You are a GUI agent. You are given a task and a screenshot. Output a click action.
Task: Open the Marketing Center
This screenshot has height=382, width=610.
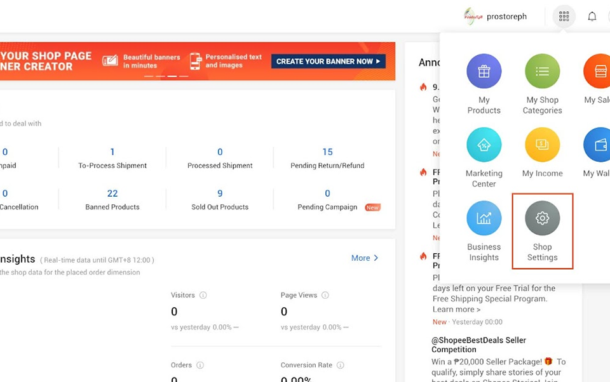pos(484,157)
